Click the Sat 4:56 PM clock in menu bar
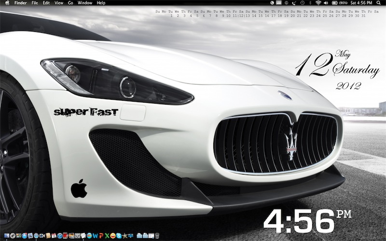The height and width of the screenshot is (241, 386). (361, 3)
